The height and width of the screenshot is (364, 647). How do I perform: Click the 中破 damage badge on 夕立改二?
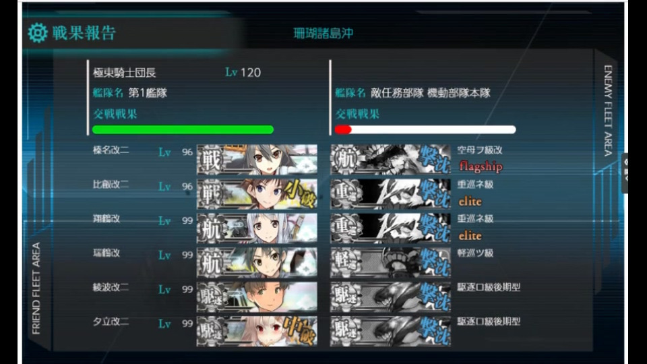301,330
